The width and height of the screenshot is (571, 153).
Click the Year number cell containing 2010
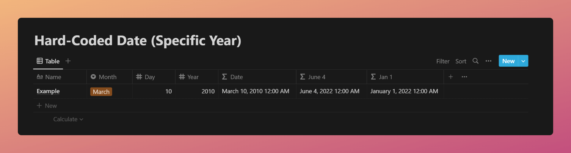click(x=197, y=91)
